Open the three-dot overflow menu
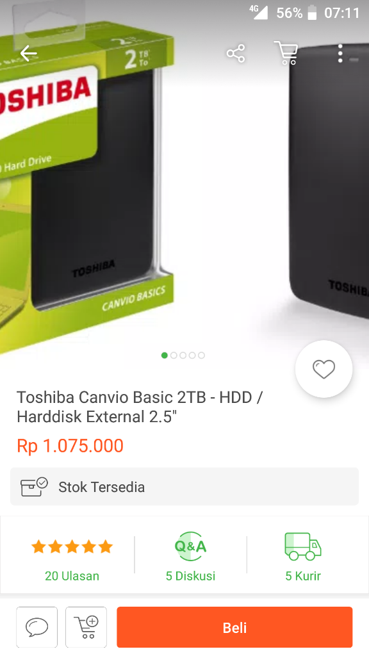This screenshot has height=656, width=369. click(340, 53)
